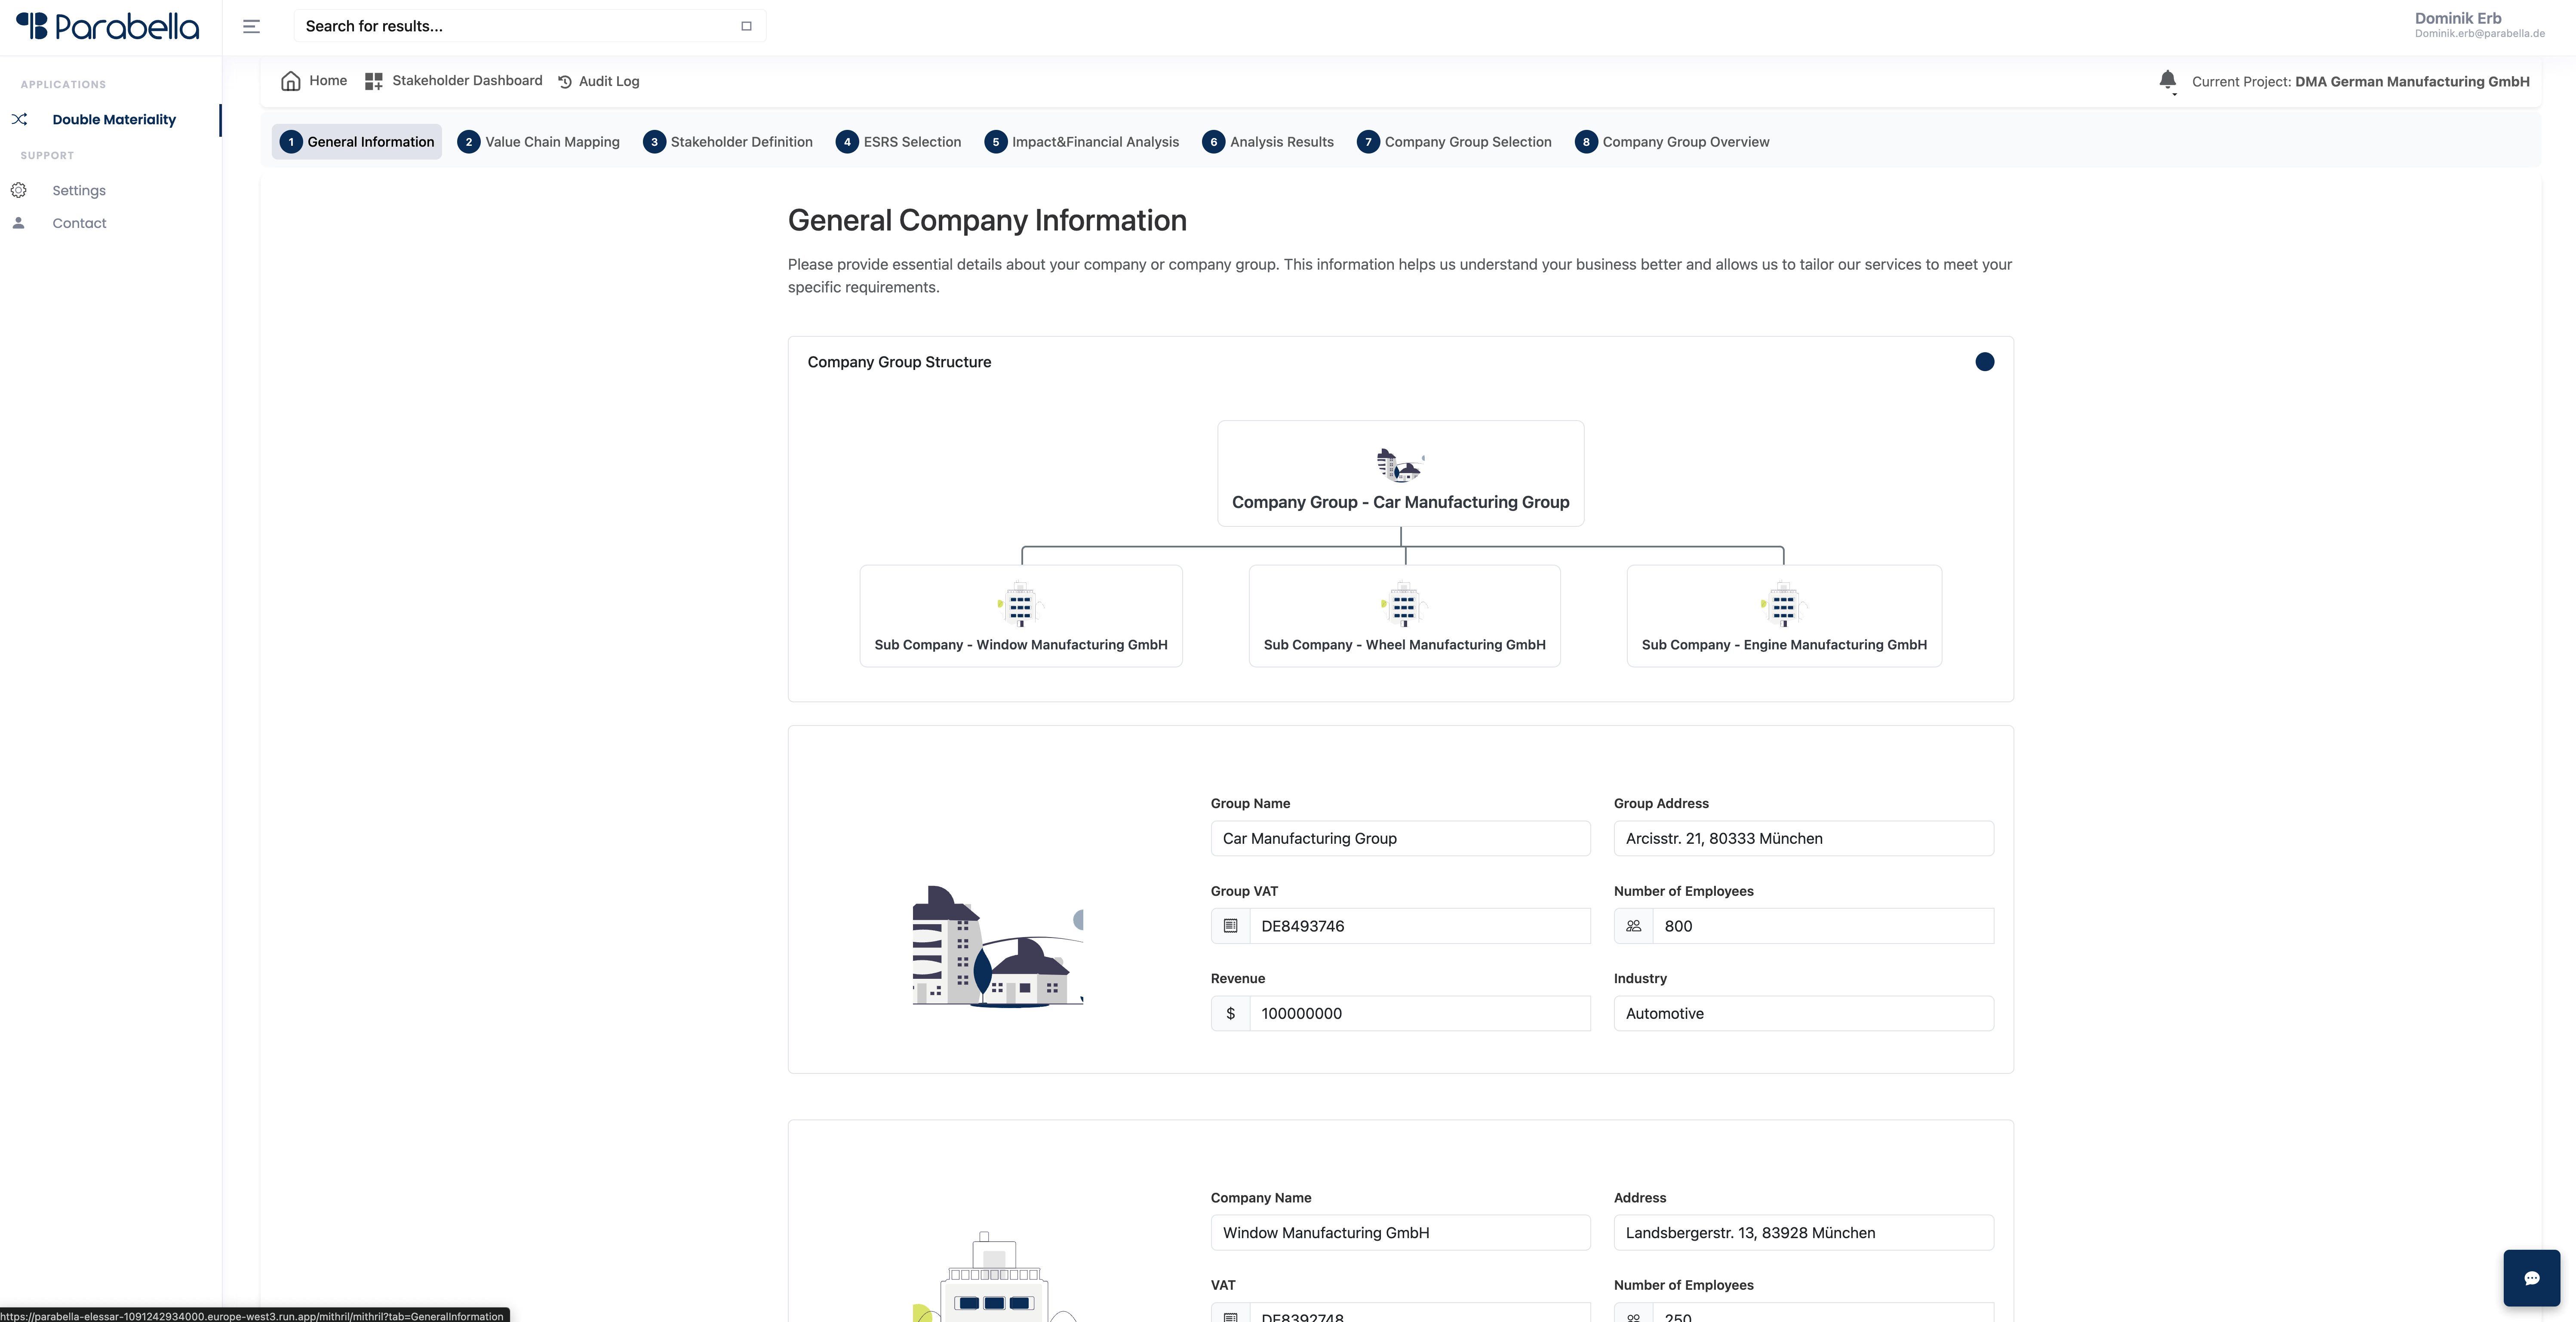Click the Group VAT document icon
Image resolution: width=2576 pixels, height=1322 pixels.
tap(1230, 926)
